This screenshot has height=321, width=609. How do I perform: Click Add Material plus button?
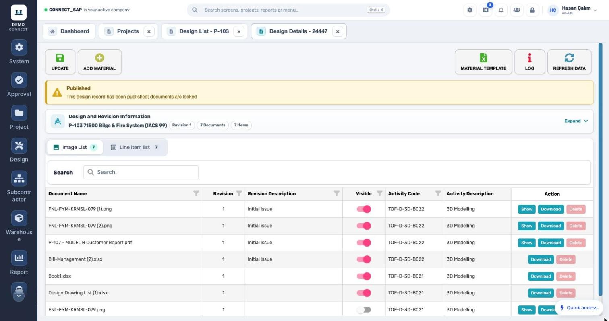click(x=99, y=62)
